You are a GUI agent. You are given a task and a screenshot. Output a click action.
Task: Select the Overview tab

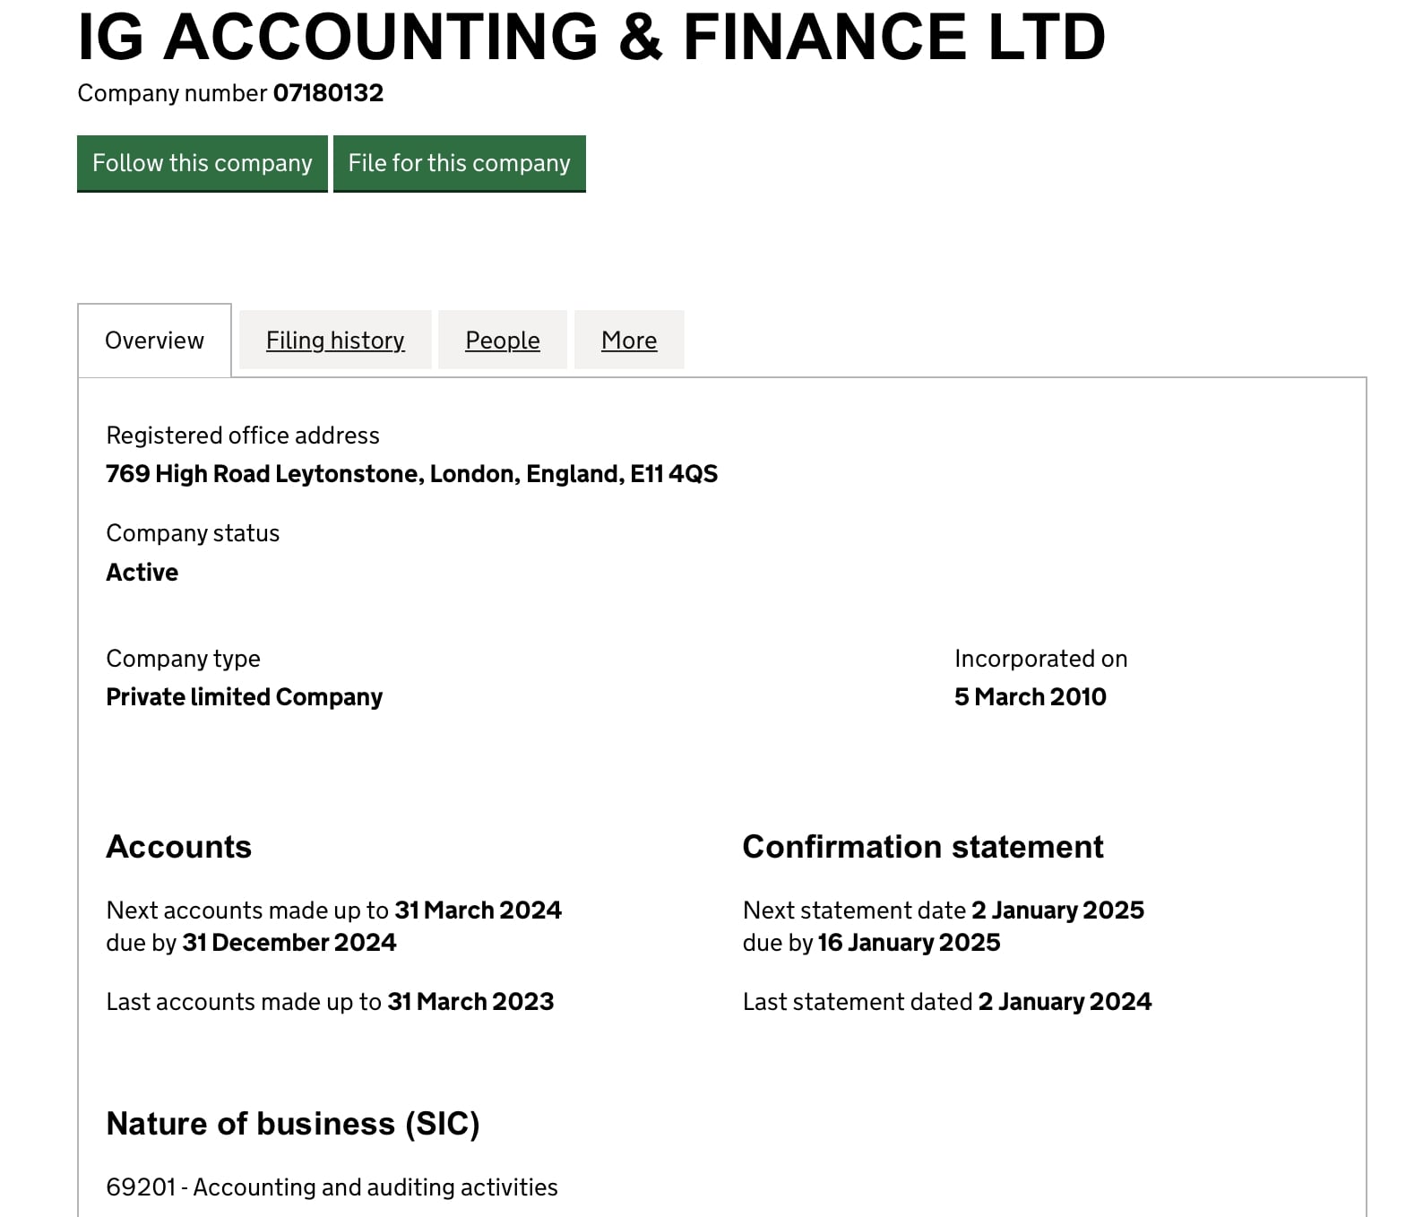(x=154, y=341)
